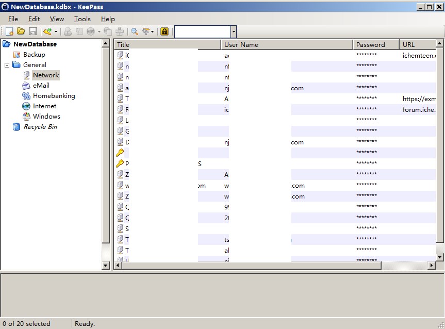Click the KeePass title bar lock icon
445x329 pixels.
tap(5, 7)
